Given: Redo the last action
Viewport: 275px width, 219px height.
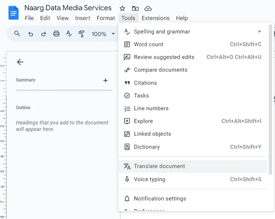Looking at the screenshot, I should point(43,34).
